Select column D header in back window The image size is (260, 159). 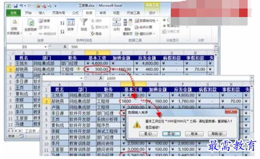97,53
